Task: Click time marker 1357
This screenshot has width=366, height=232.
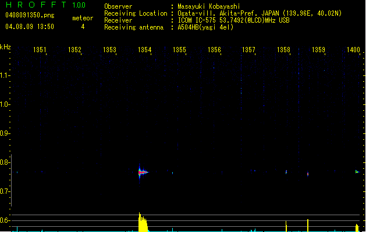Action: point(248,50)
